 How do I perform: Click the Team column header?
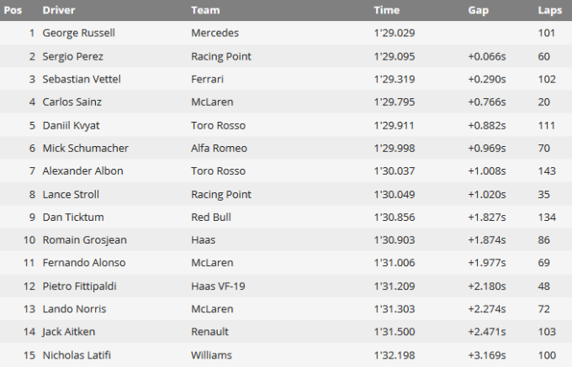[205, 10]
